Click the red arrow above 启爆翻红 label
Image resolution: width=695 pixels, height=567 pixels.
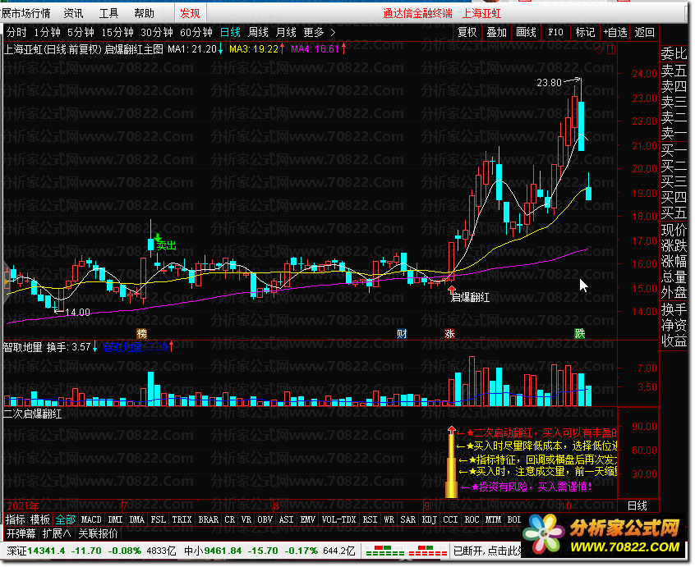pyautogui.click(x=452, y=290)
